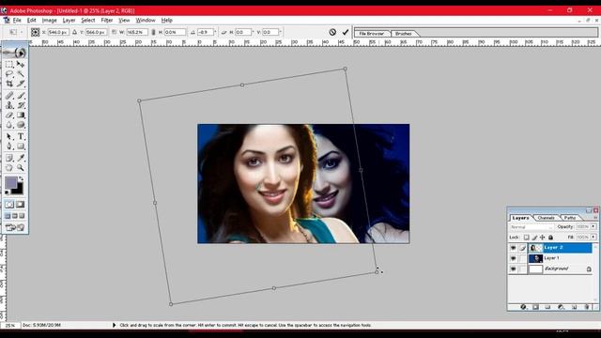Open the Layer menu
The width and height of the screenshot is (601, 338).
69,21
